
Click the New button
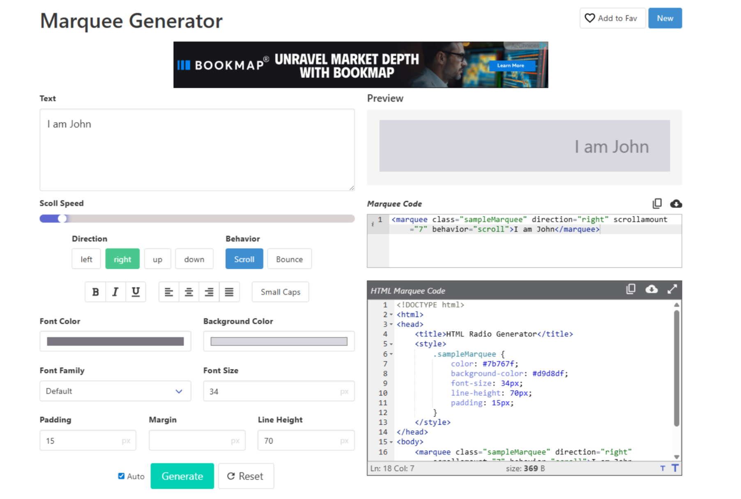[x=665, y=18]
